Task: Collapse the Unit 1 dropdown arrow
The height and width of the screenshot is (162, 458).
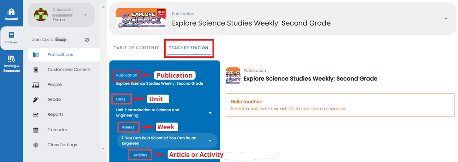Action: coord(210,113)
